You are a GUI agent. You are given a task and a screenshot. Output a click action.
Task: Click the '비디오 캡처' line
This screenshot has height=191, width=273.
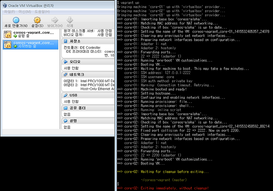[88, 35]
